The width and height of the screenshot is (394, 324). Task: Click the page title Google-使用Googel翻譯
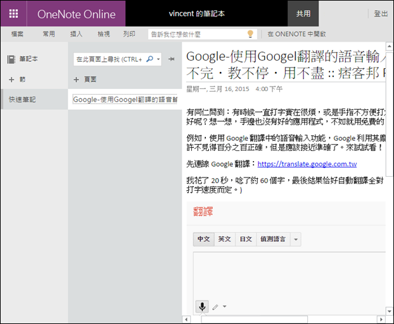point(286,64)
